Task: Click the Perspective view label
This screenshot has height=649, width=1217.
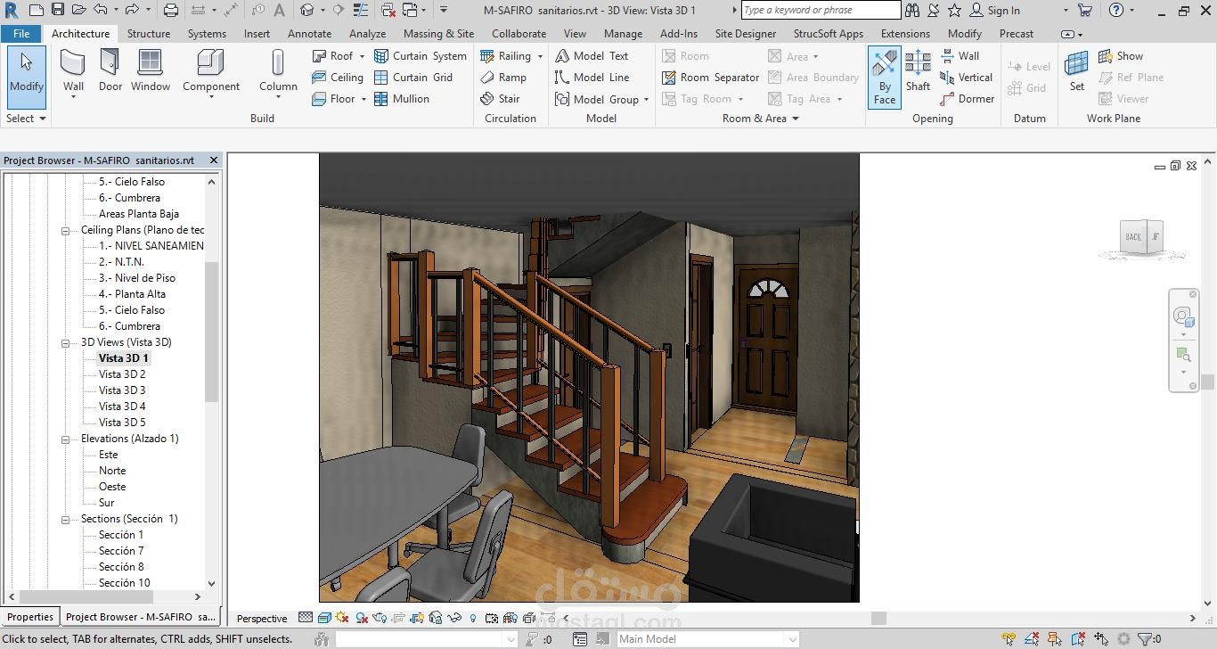Action: 262,618
